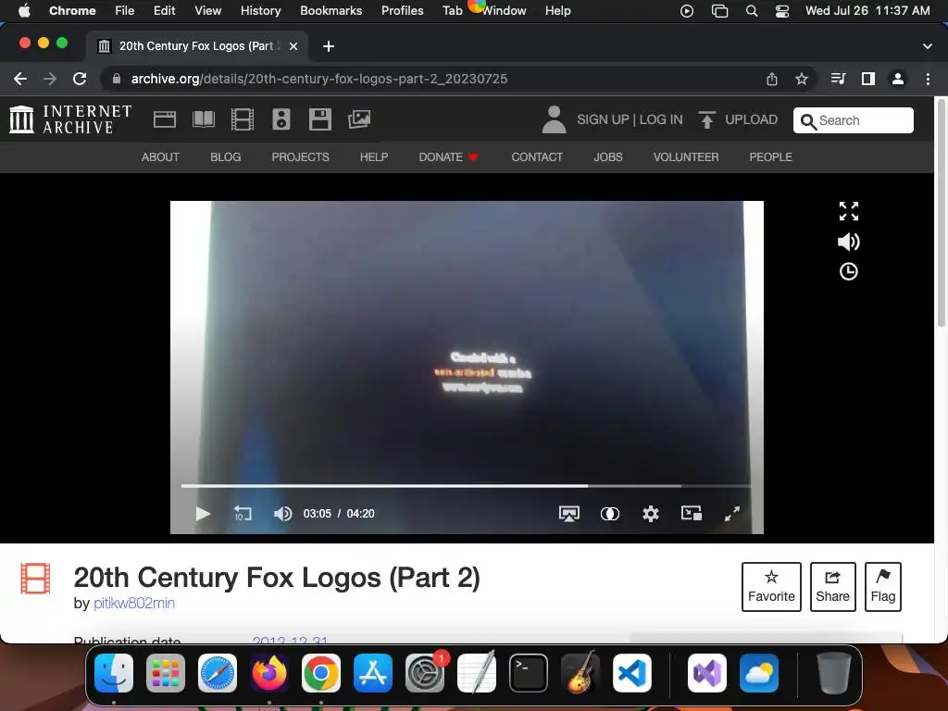The width and height of the screenshot is (948, 711).
Task: Open the JOBS page
Action: tap(607, 157)
